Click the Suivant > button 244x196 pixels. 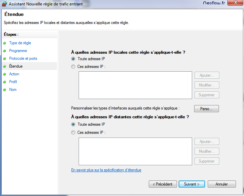(191, 184)
